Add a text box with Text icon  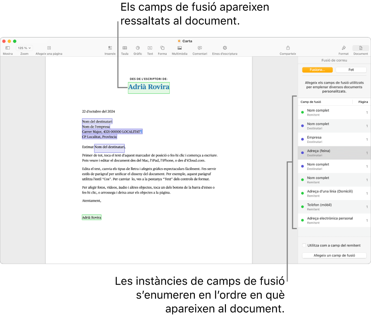click(150, 48)
